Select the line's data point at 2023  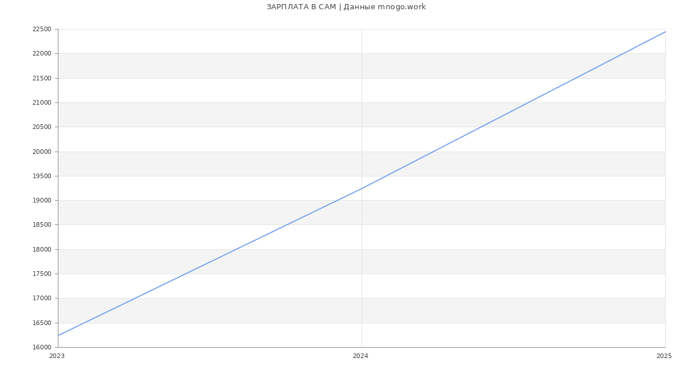(x=58, y=336)
